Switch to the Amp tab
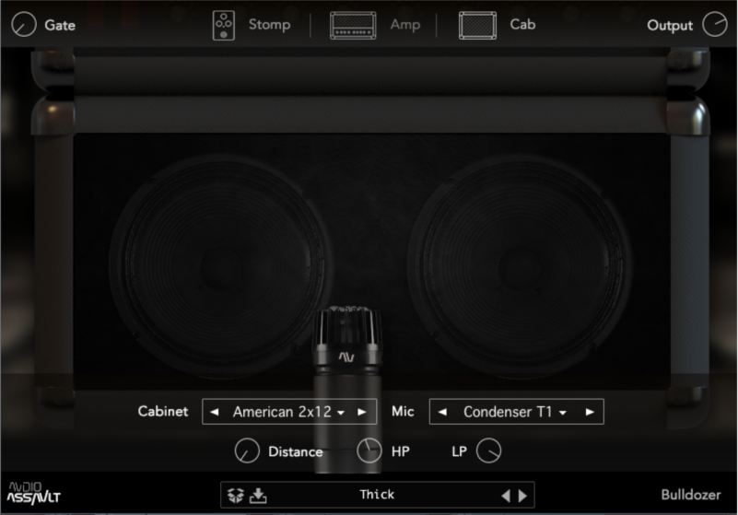738x515 pixels. tap(404, 25)
